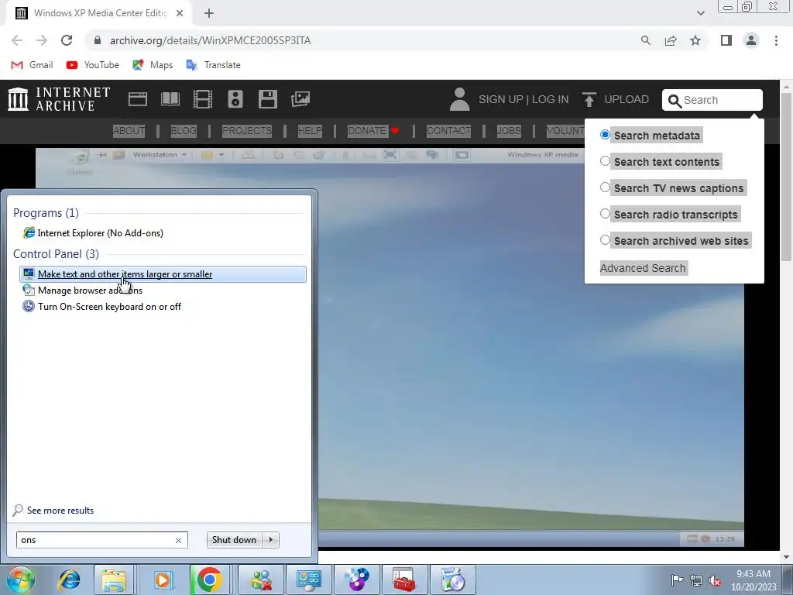Screen dimensions: 793x595
Task: Open Windows Explorer folder from the taskbar
Action: click(x=114, y=580)
